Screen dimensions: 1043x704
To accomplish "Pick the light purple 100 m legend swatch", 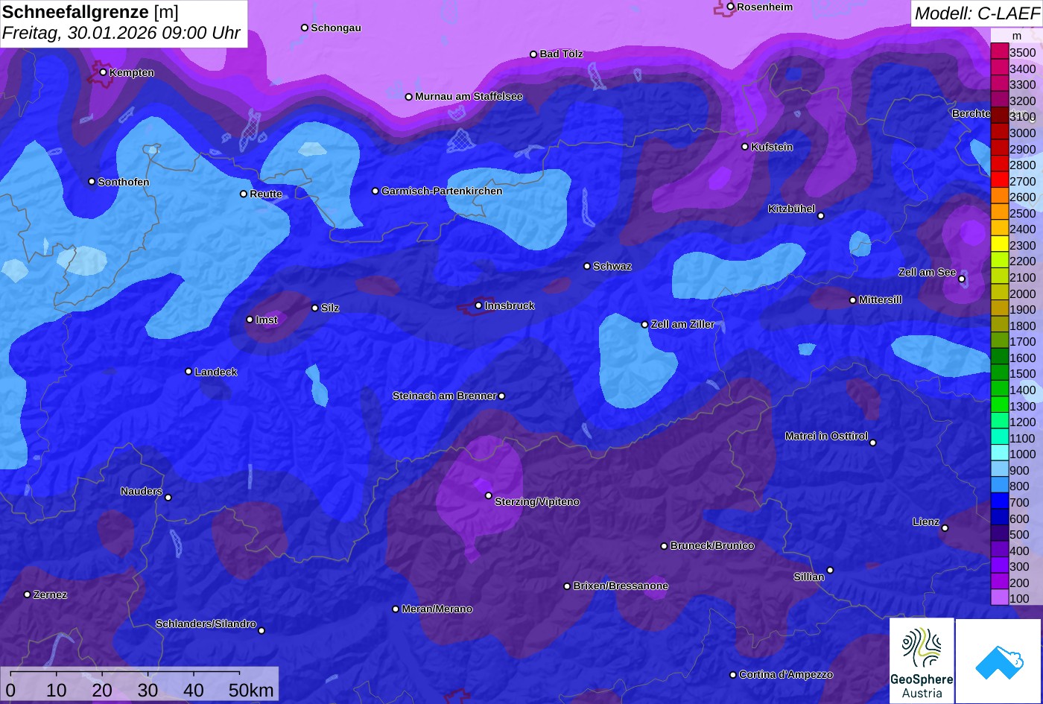I will pyautogui.click(x=999, y=598).
